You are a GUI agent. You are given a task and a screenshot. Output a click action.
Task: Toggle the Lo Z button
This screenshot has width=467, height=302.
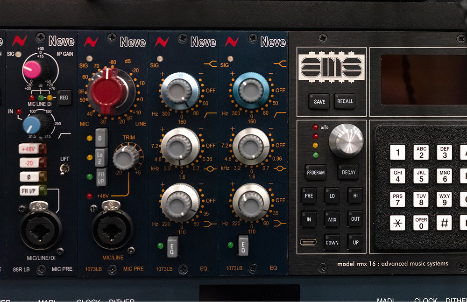[x=101, y=158]
